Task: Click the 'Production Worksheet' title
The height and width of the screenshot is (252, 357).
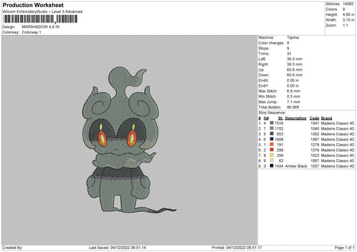Action: [33, 5]
